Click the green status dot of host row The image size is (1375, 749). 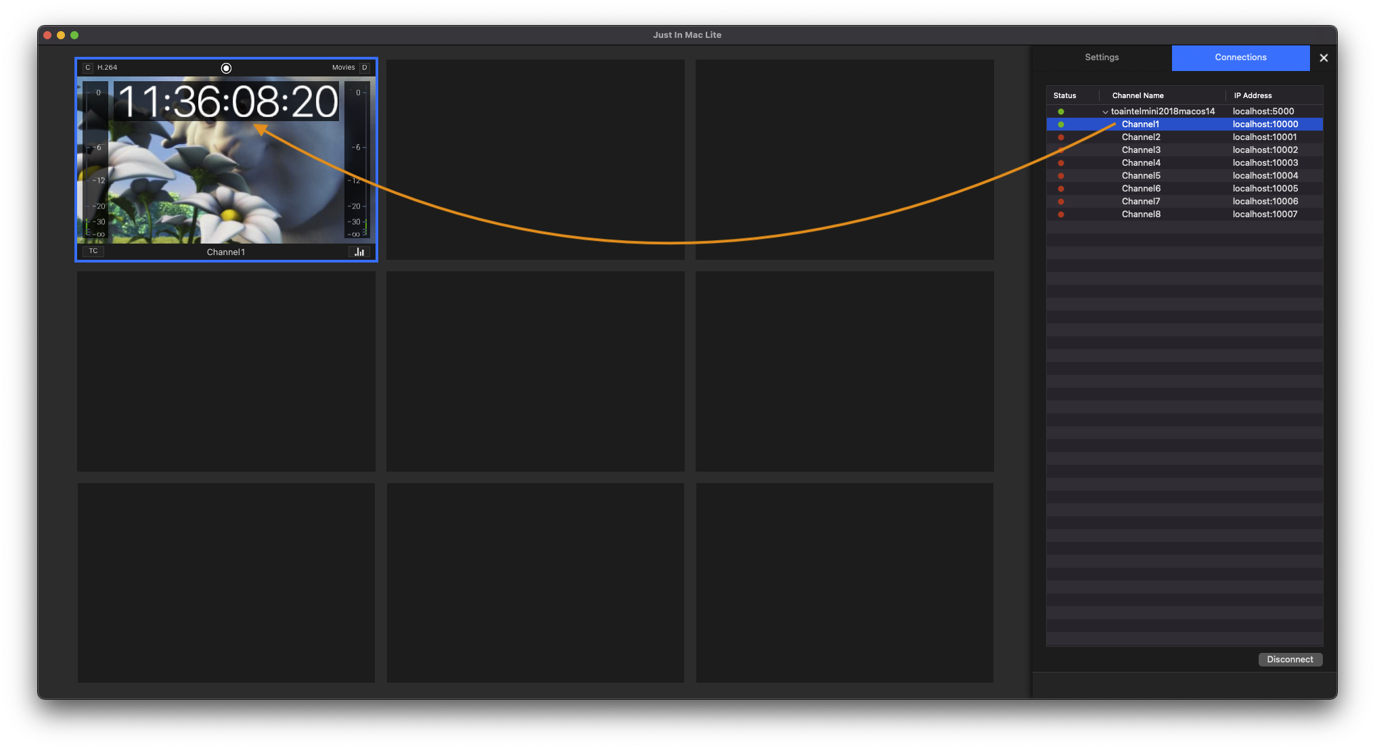[x=1061, y=112]
